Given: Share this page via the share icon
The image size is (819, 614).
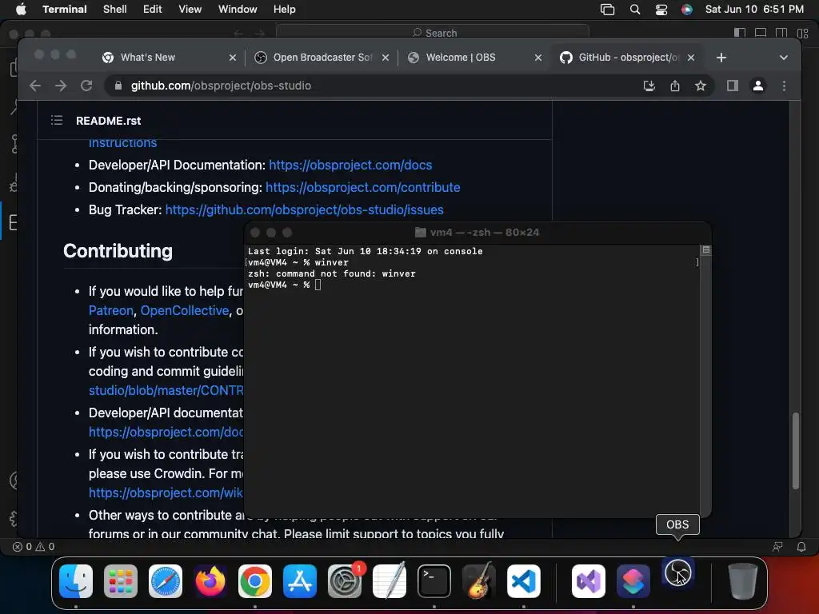Looking at the screenshot, I should coord(675,86).
